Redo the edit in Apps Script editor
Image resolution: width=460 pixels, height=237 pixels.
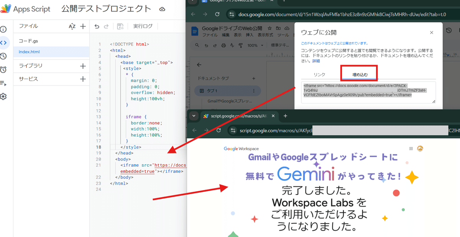click(x=106, y=26)
